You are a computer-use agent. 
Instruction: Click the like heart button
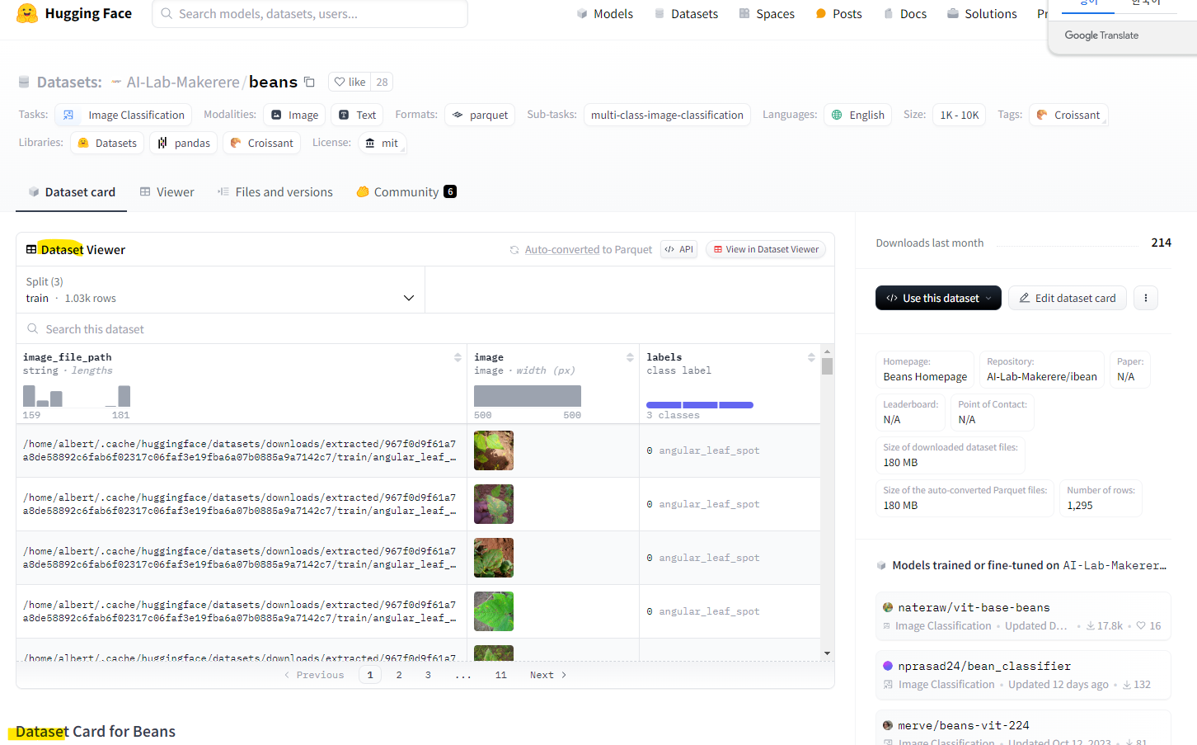[350, 82]
